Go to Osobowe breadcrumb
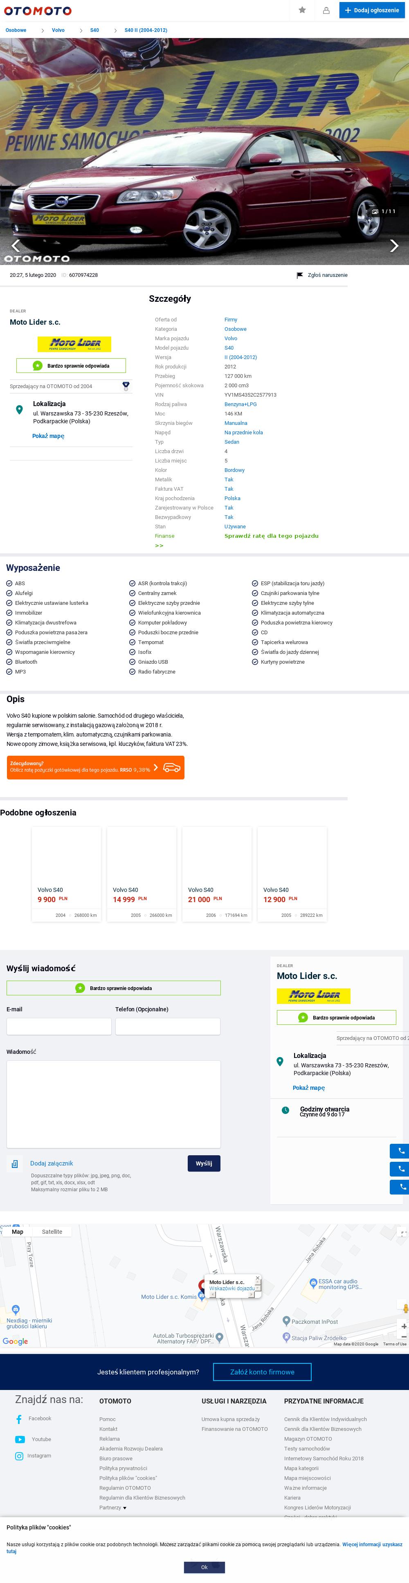The image size is (409, 1583). pos(16,30)
